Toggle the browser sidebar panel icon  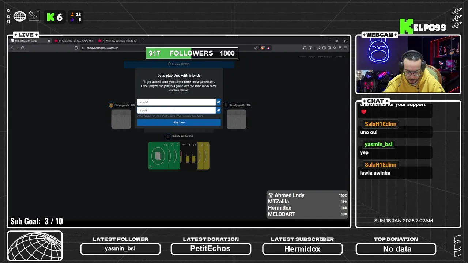324,48
